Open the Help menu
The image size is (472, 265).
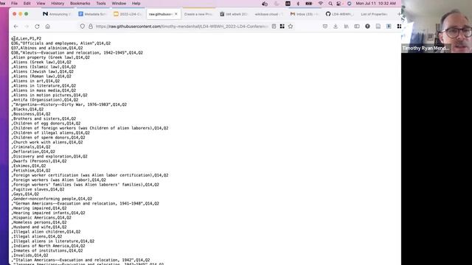coord(136,3)
